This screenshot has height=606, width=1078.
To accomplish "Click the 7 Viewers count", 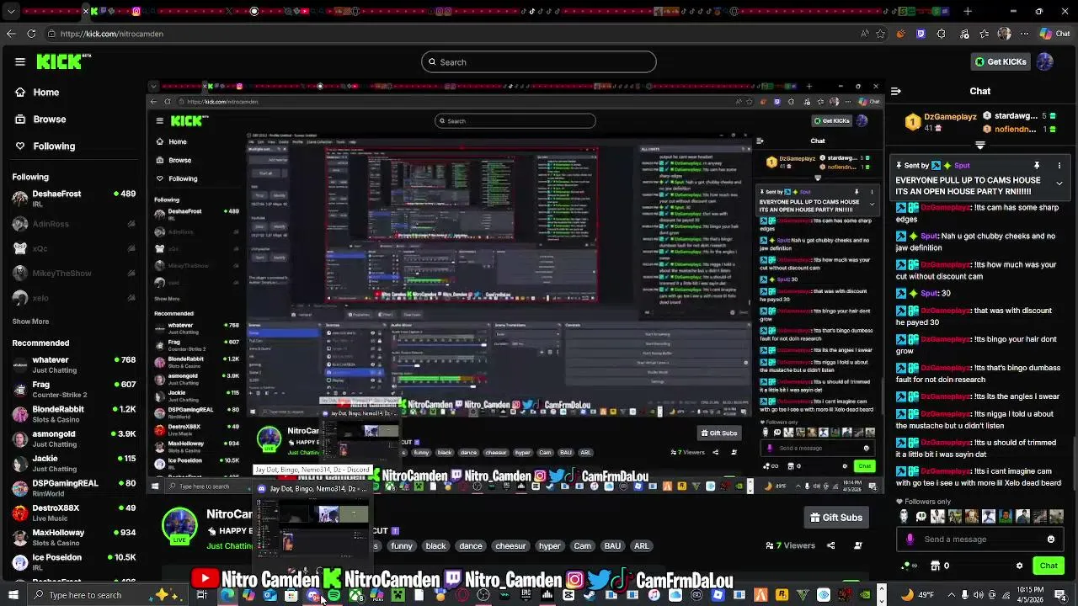I will click(789, 545).
